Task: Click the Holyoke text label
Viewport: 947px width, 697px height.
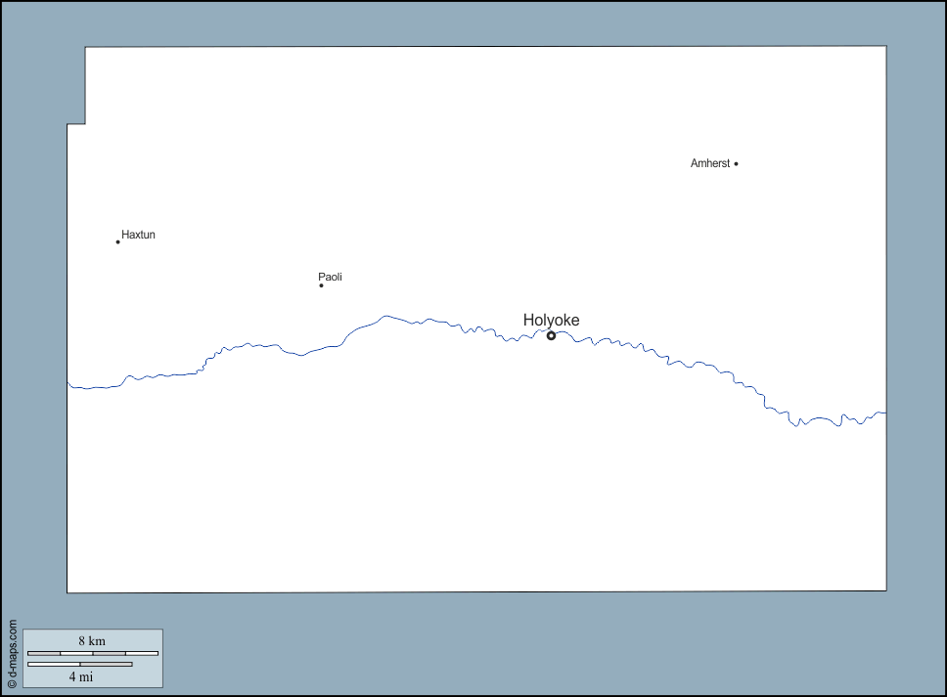Action: pos(551,320)
